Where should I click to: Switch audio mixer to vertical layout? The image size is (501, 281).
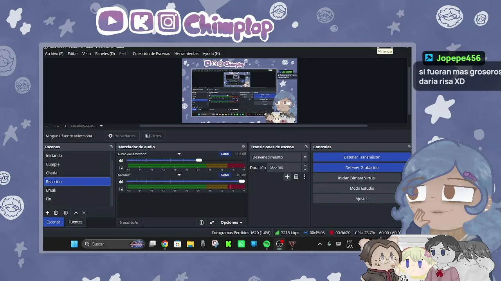point(202,222)
